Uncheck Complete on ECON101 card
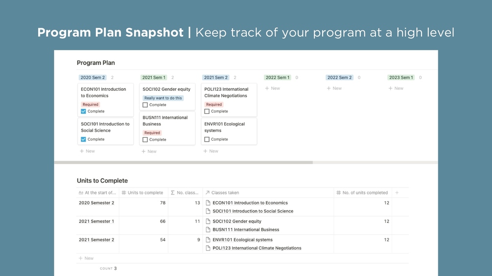 point(83,111)
